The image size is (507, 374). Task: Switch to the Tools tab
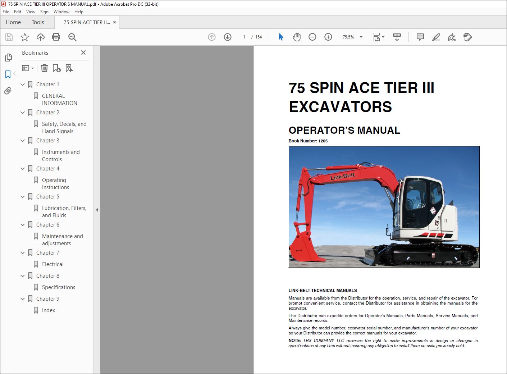[38, 22]
